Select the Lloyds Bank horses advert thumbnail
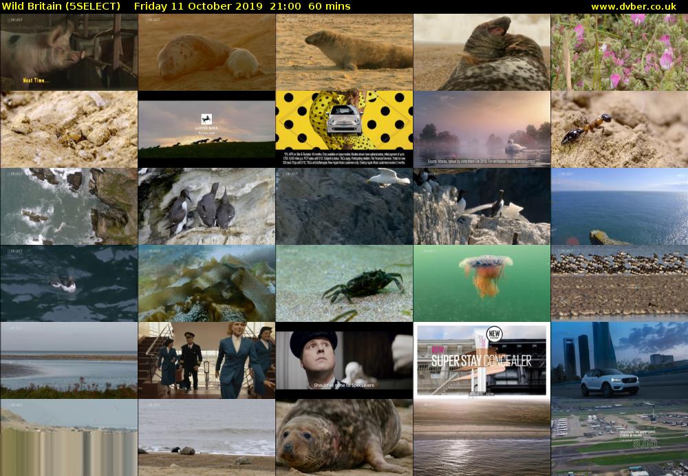 coord(206,129)
